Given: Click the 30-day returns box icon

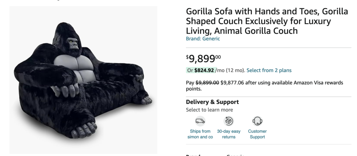Looking at the screenshot, I should point(229,121).
